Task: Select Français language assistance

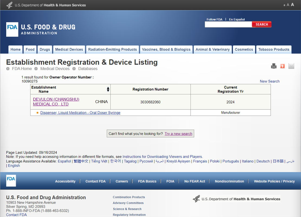Action: tap(200, 161)
